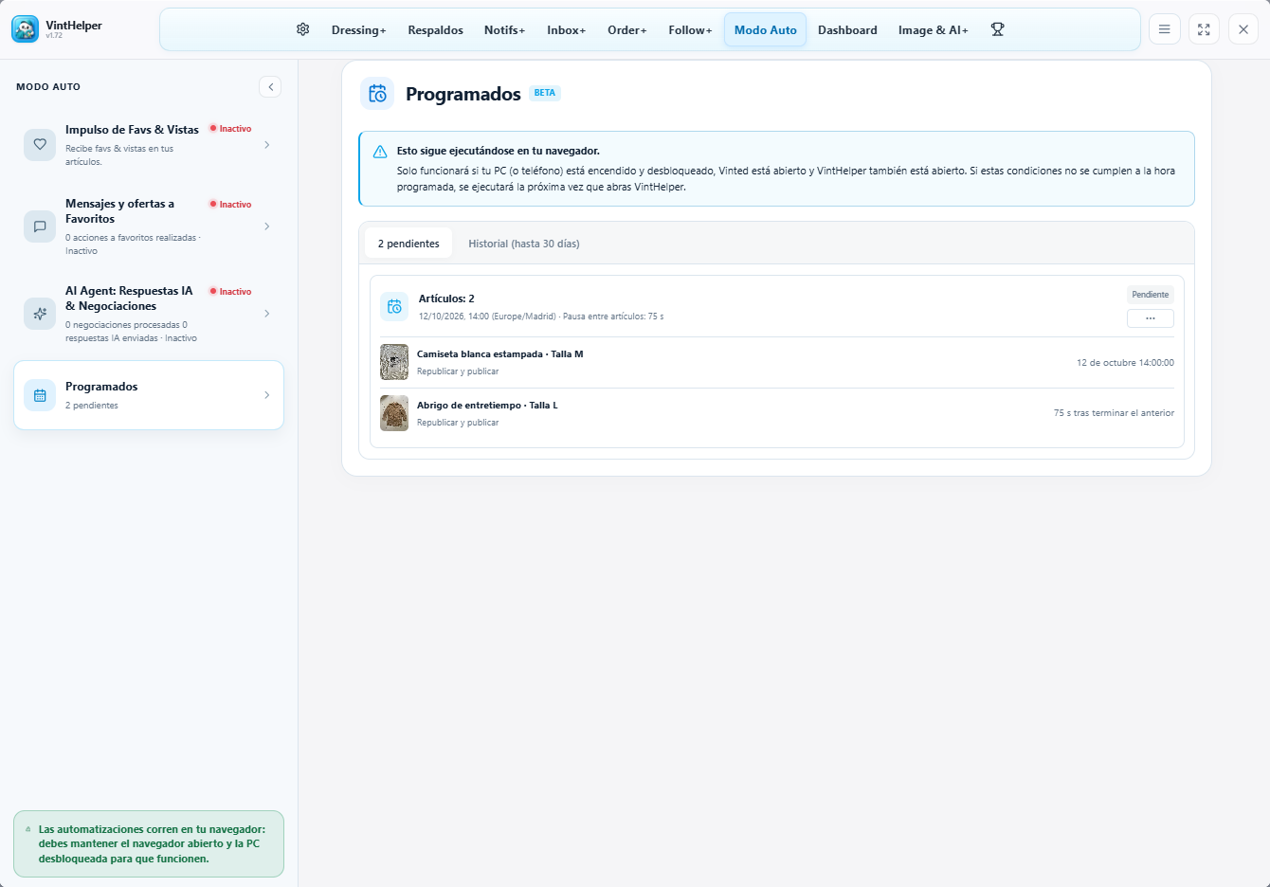Switch to Historial (hasta 30 días) tab

[524, 244]
